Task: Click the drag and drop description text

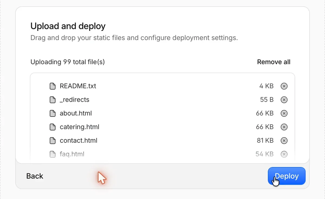Action: 134,38
